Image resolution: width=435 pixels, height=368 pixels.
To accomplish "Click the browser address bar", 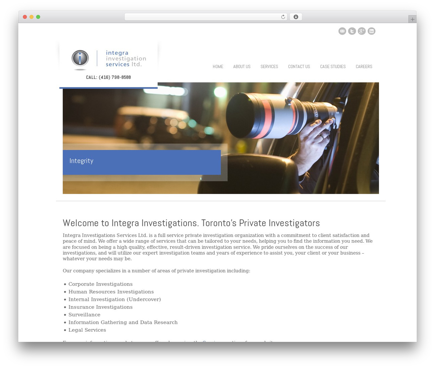I will [x=206, y=17].
